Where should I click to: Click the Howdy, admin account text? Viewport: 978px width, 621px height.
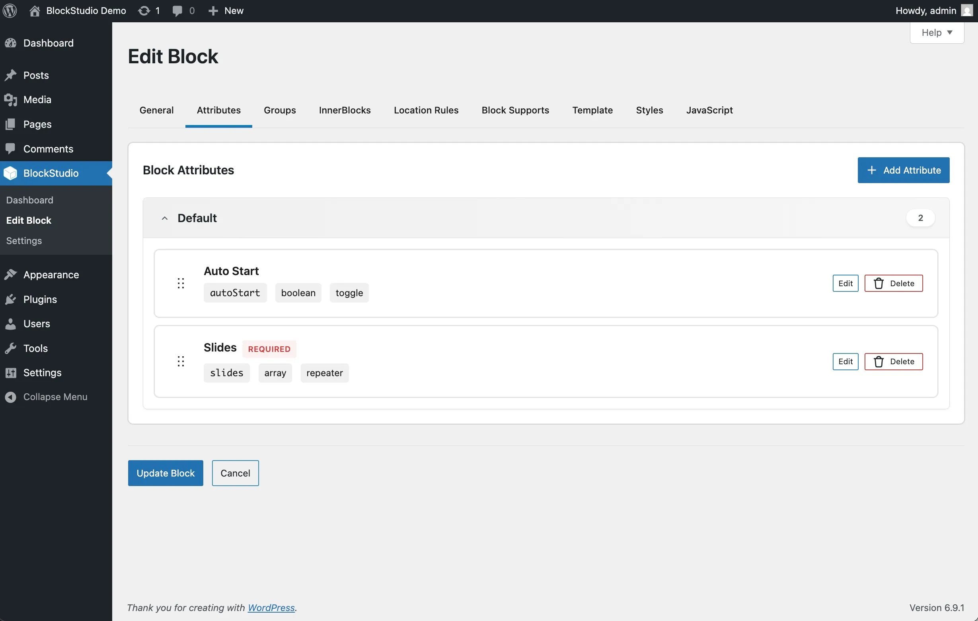coord(925,11)
